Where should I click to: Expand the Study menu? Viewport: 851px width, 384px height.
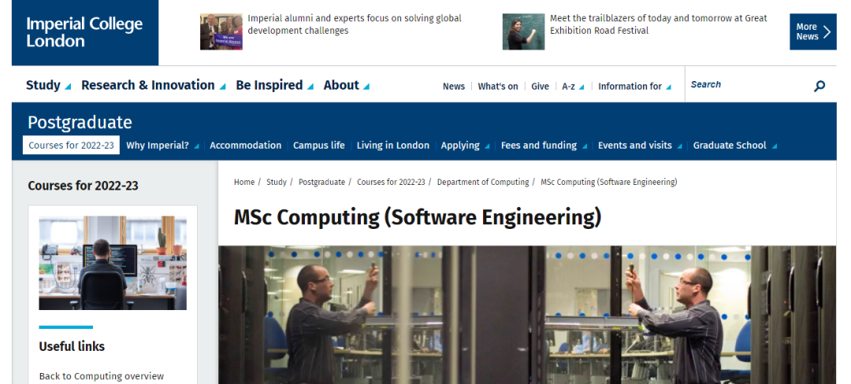[48, 85]
